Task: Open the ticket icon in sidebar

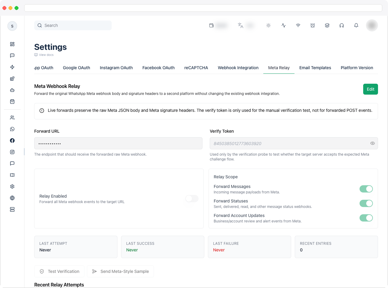Action: point(12,175)
